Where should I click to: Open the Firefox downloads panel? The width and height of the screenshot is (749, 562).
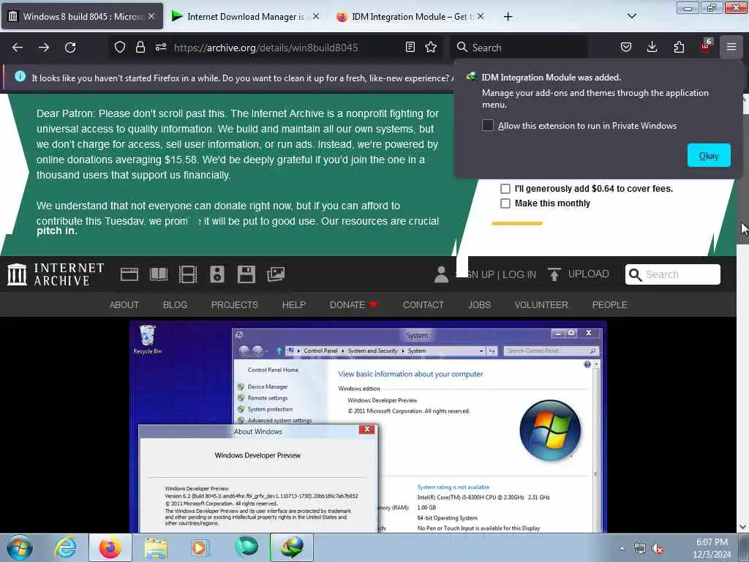coord(652,47)
